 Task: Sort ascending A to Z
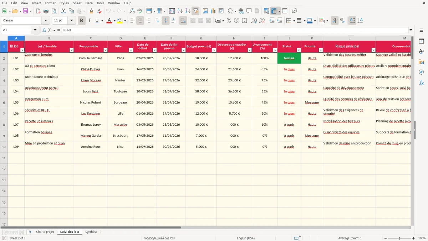coord(180,11)
